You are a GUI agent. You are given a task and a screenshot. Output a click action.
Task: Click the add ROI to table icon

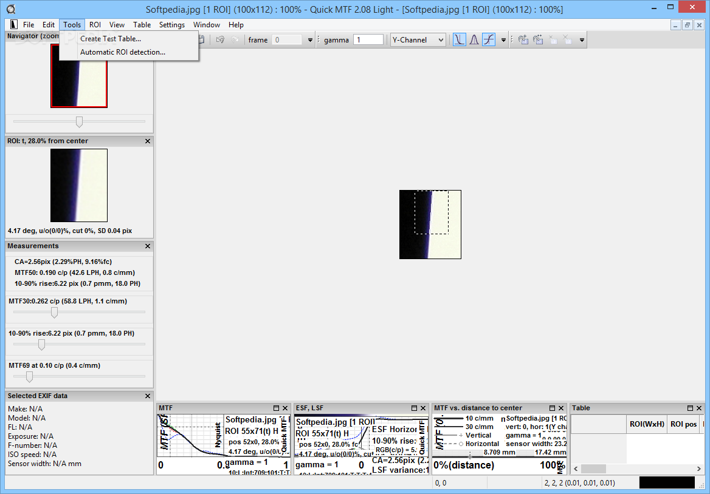tap(523, 40)
